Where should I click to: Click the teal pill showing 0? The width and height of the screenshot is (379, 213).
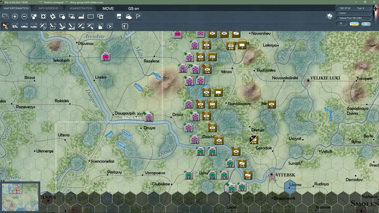(366, 24)
